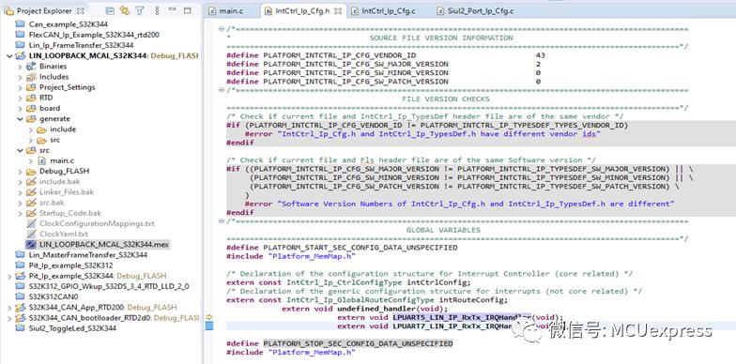Select the Lin_Ip_FrameTransfer_S32K344 project
736x364 pixels.
[x=81, y=45]
